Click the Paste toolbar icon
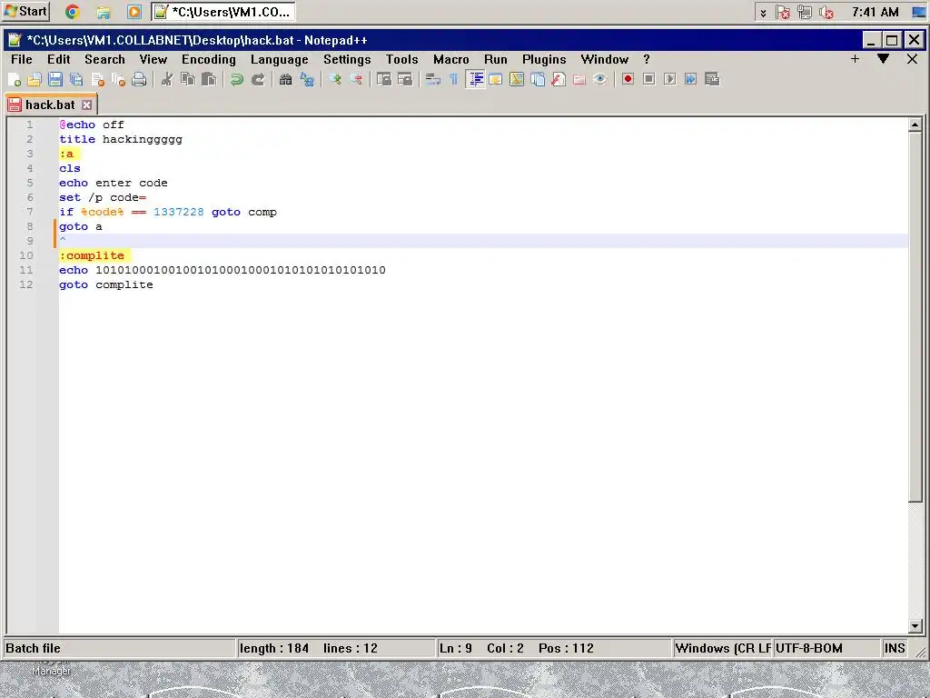The image size is (930, 698). click(209, 80)
